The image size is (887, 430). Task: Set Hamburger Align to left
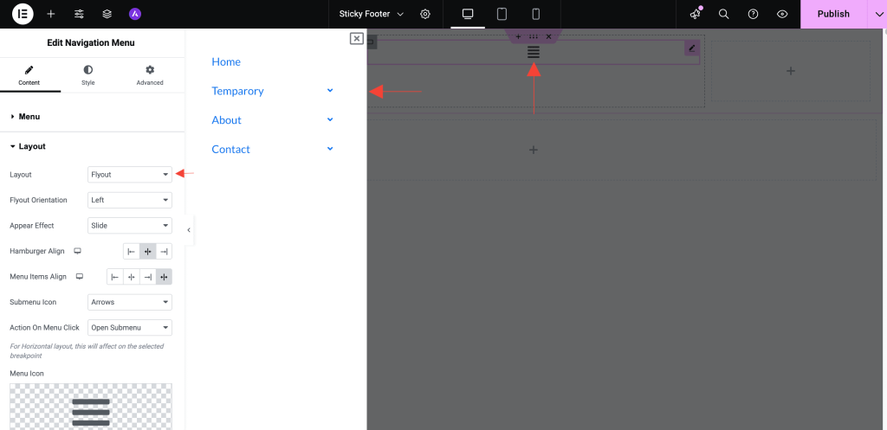point(131,251)
